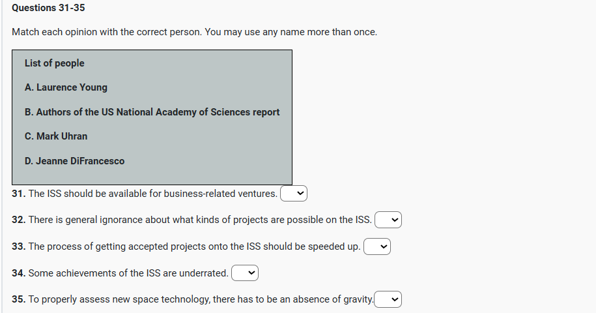Open the answer dropdown for question 31
Viewport: 596px width, 313px height.
pos(294,193)
